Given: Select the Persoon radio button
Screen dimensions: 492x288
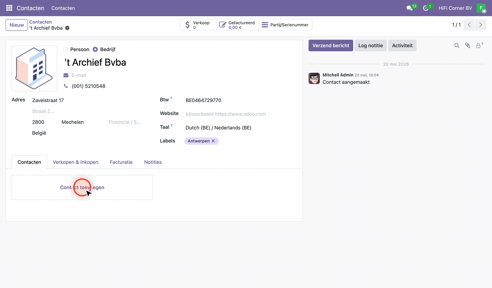Looking at the screenshot, I should click(x=65, y=50).
